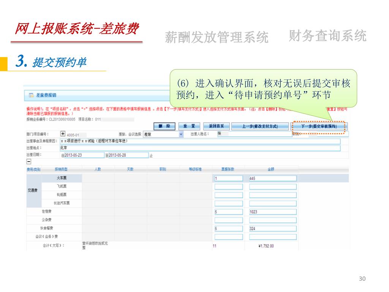This screenshot has height=292, width=389.
Task: Click 住宿费 ticket count field showing 5
Action: 229,212
